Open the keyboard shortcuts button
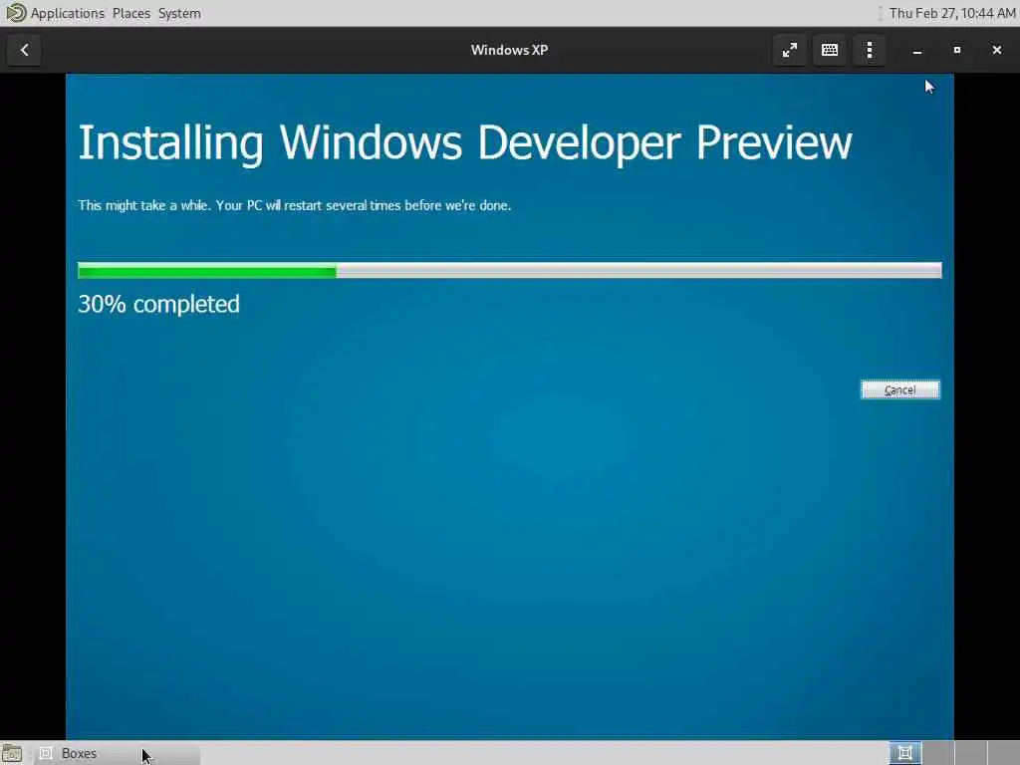1020x765 pixels. click(830, 50)
